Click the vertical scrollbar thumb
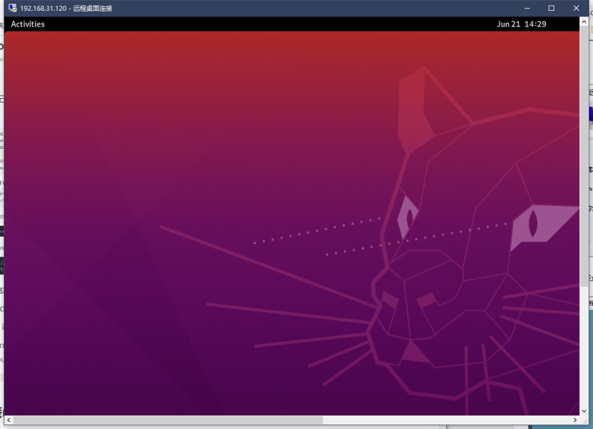 point(584,156)
